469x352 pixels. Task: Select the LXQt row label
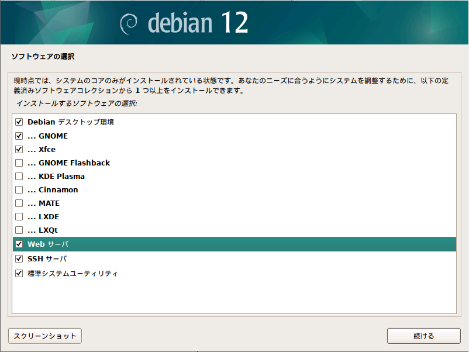(x=43, y=230)
